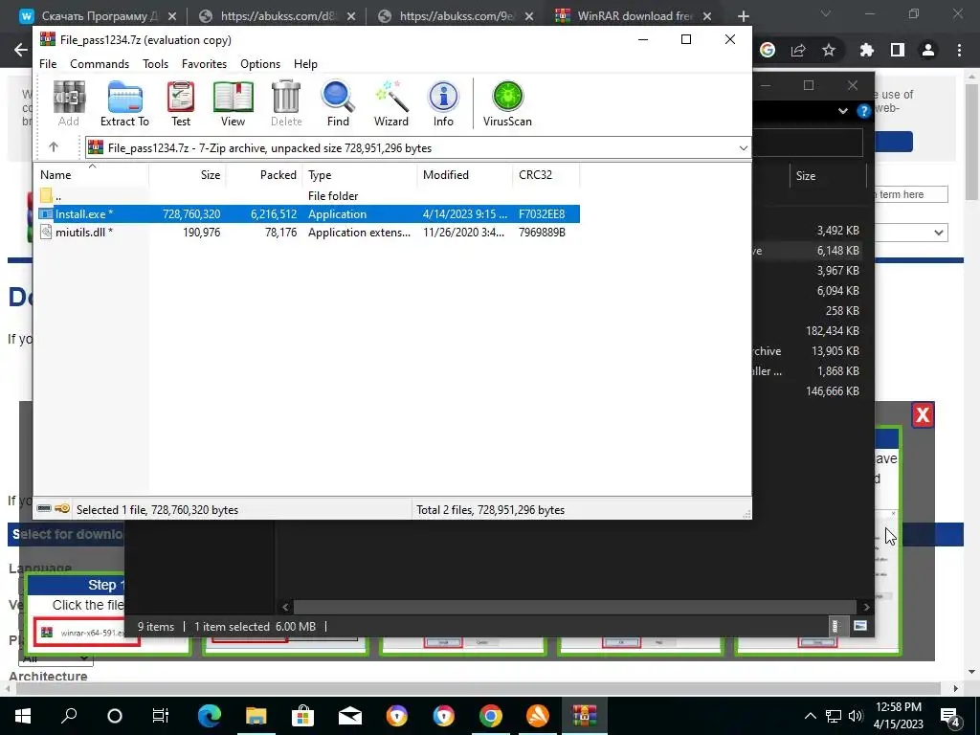Click the Test archive icon

coord(181,103)
